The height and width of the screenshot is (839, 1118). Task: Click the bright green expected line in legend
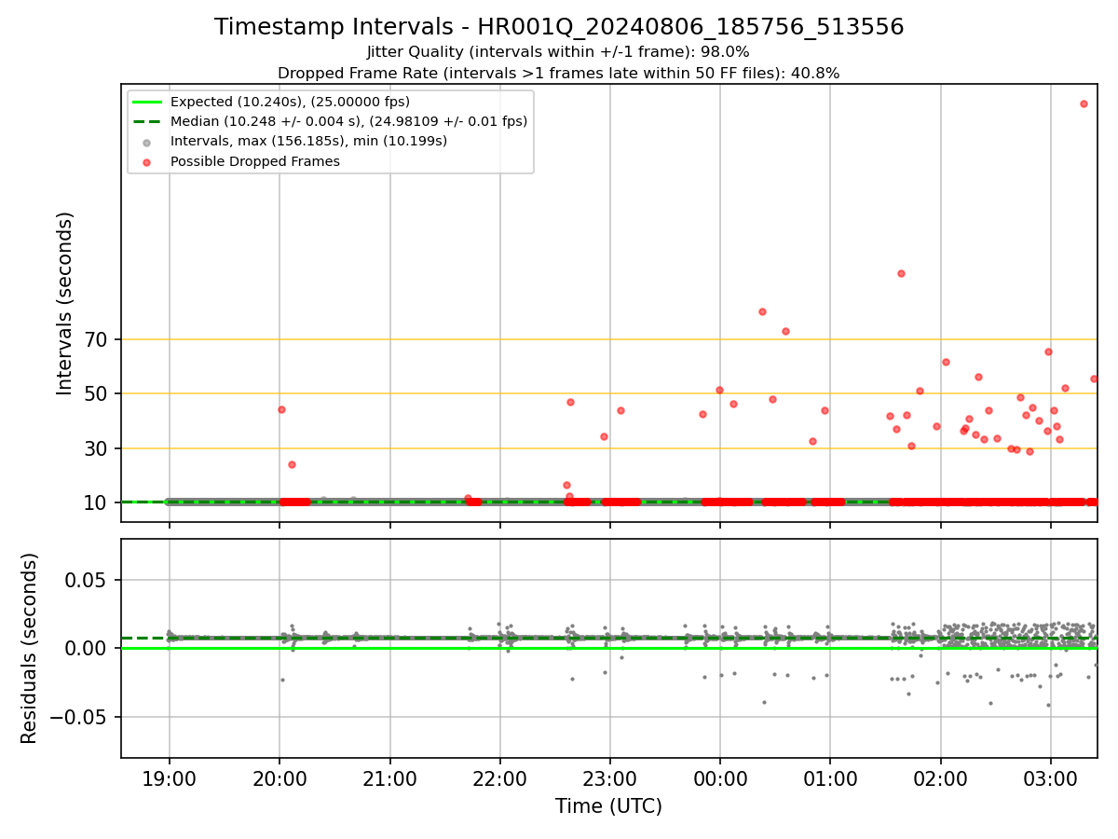[x=147, y=102]
